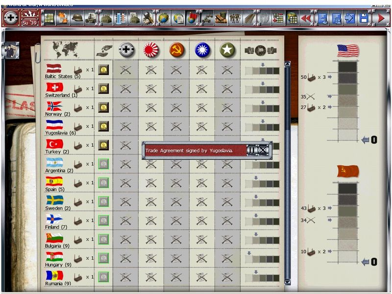The height and width of the screenshot is (294, 392).
Task: Open the blue bar chart icon
Action: (121, 18)
